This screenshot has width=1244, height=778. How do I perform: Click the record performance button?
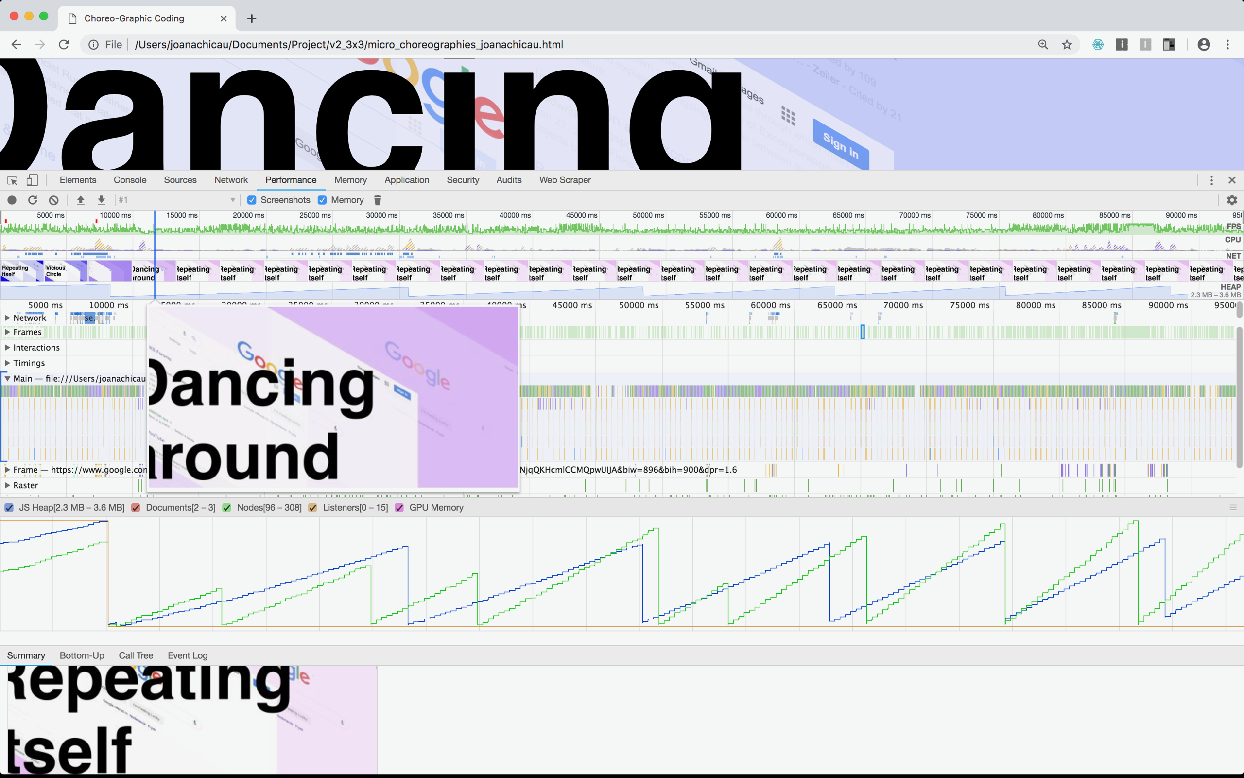click(12, 200)
